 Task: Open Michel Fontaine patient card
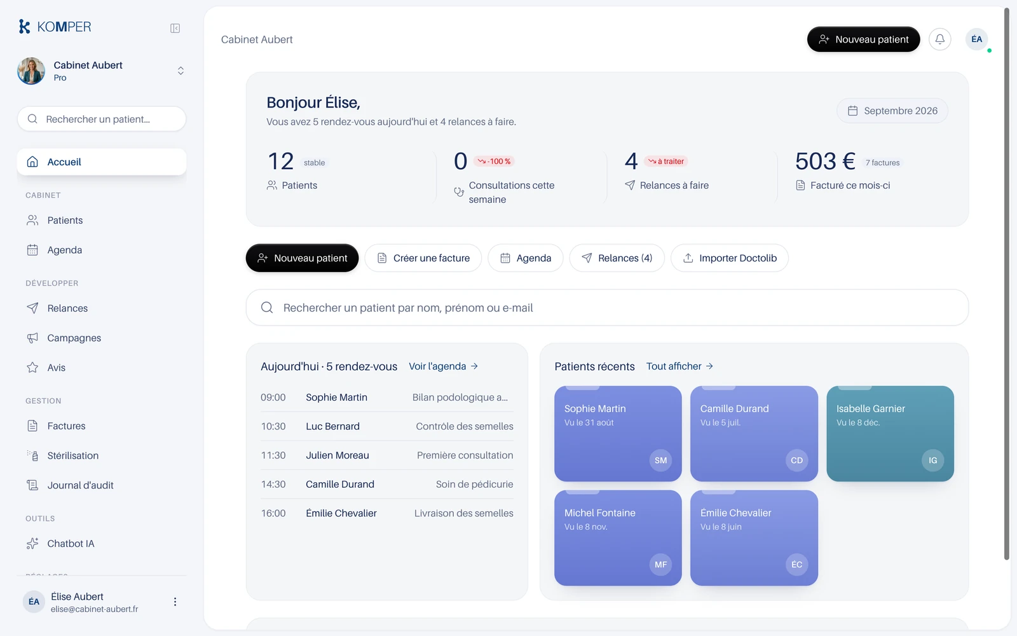618,538
